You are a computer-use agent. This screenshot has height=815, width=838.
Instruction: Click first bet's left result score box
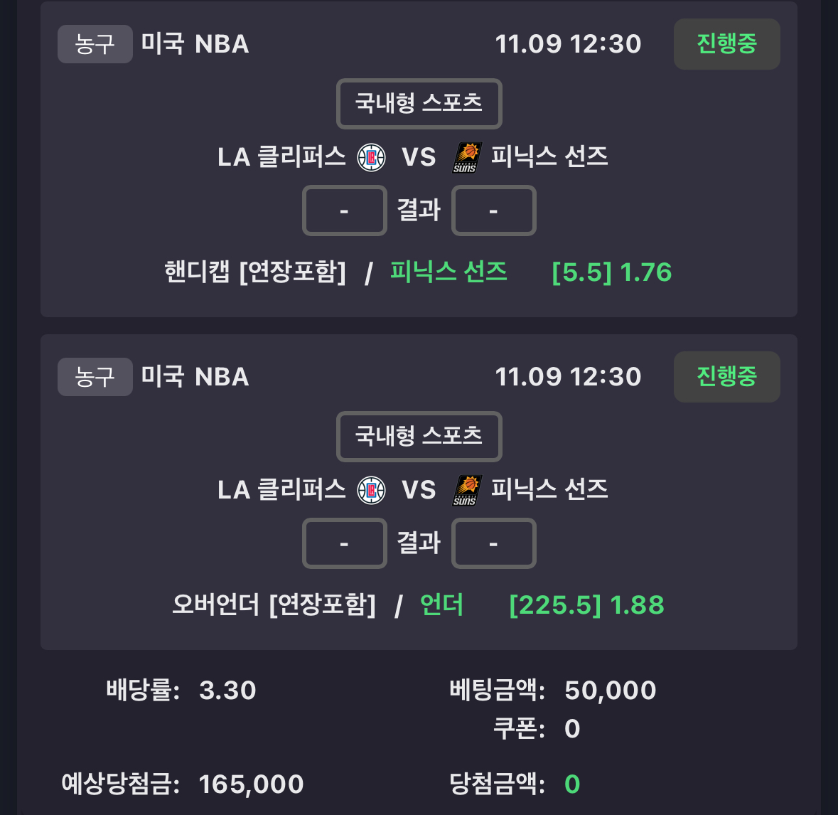[345, 211]
